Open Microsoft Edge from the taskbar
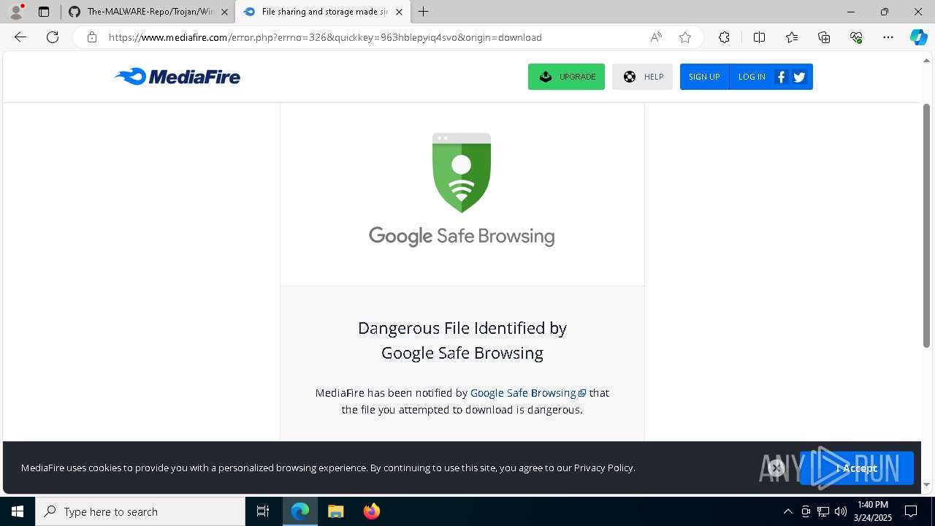Viewport: 935px width, 526px height. click(x=300, y=511)
